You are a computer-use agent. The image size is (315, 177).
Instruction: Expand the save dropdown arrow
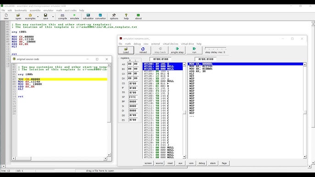(x=53, y=17)
